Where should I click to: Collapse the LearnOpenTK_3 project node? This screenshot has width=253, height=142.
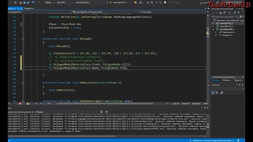pyautogui.click(x=213, y=29)
